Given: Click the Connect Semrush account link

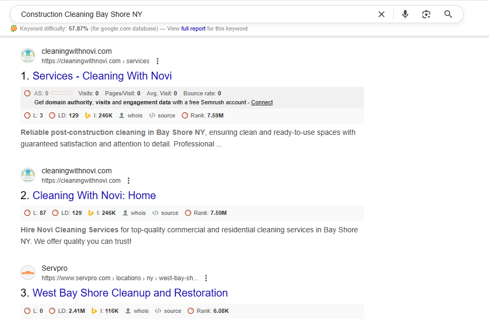Looking at the screenshot, I should [262, 102].
